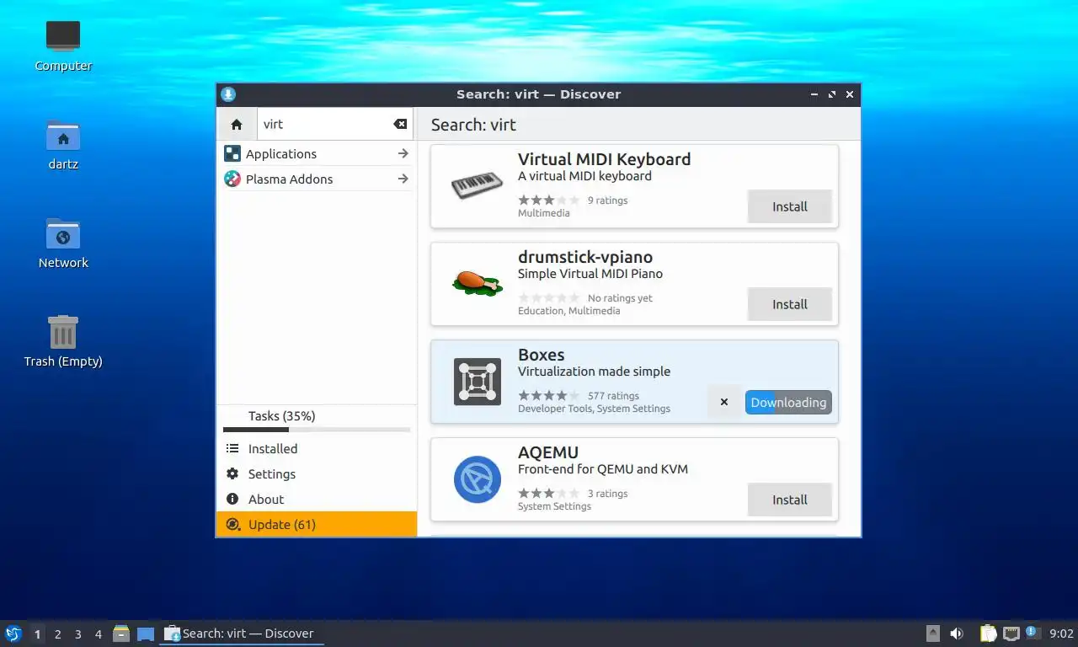Click the home icon in Discover
Screen dimensions: 1078x647
point(237,124)
